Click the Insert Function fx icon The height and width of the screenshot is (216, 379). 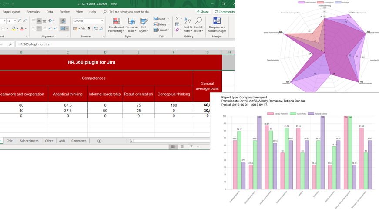[10, 44]
